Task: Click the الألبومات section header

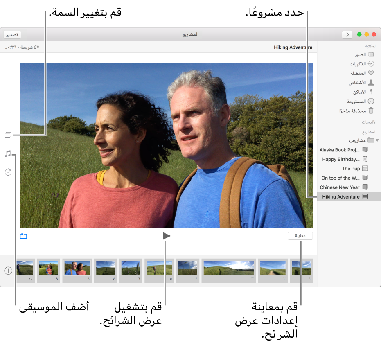Action: tap(369, 122)
